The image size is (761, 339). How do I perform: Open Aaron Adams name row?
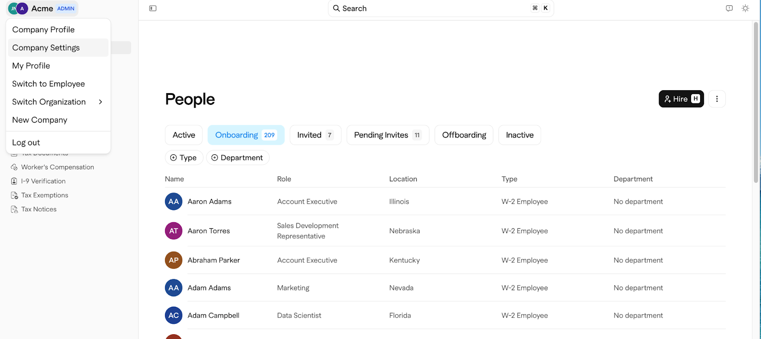[209, 201]
